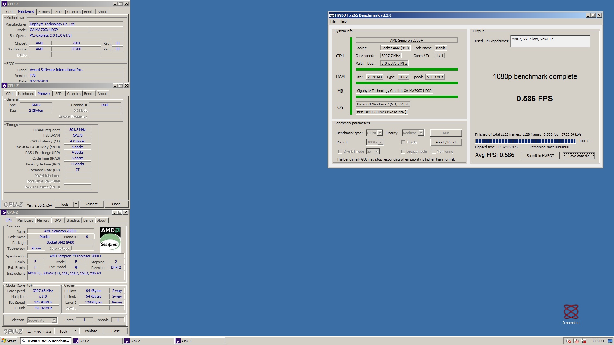The width and height of the screenshot is (614, 345).
Task: Open the File menu in HWBOT
Action: (333, 21)
